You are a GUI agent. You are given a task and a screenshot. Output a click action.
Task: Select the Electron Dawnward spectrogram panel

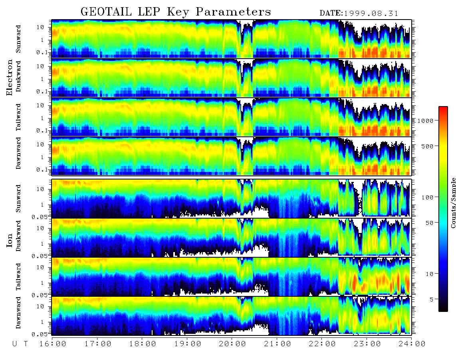232,156
